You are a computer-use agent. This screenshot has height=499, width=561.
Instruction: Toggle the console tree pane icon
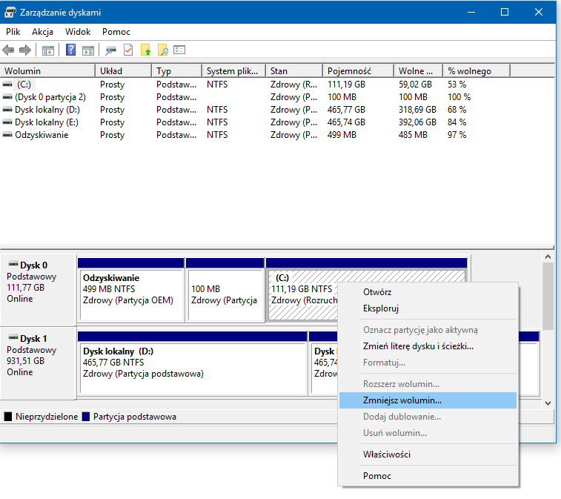click(48, 50)
